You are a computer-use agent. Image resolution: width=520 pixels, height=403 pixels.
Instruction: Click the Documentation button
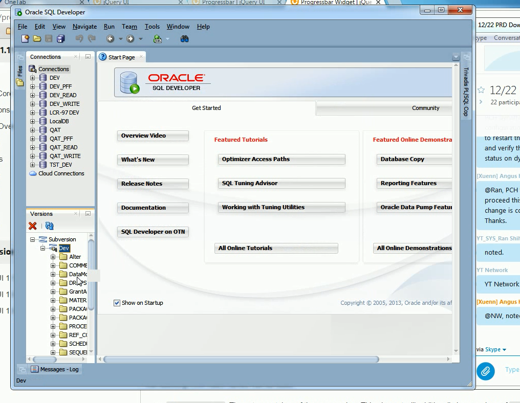(x=153, y=208)
